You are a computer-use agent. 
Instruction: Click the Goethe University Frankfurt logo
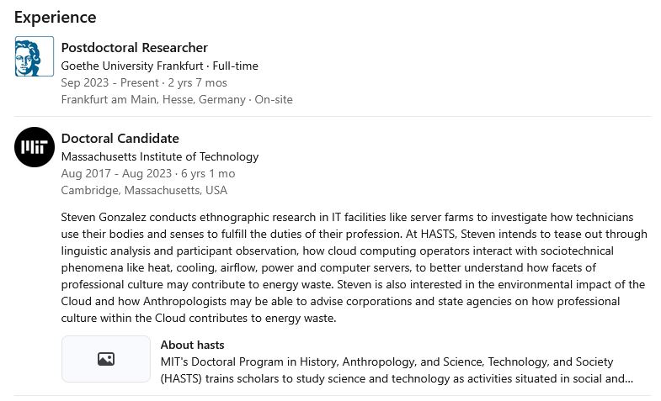coord(35,57)
